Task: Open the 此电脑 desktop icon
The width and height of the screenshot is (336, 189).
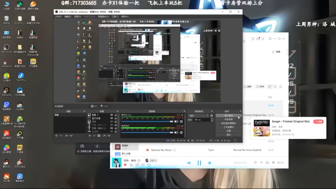Action: point(6,6)
